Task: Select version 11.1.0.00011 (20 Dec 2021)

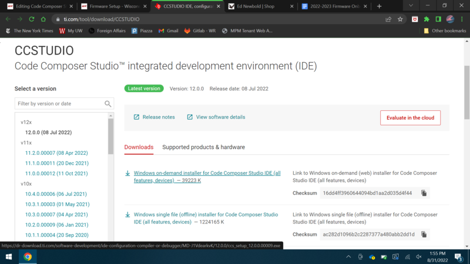Action: (57, 163)
